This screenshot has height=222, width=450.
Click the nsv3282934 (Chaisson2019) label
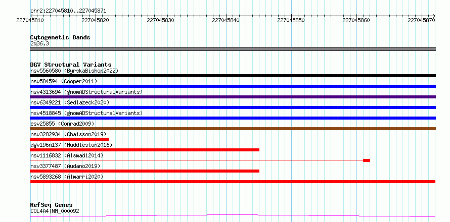[x=68, y=134]
